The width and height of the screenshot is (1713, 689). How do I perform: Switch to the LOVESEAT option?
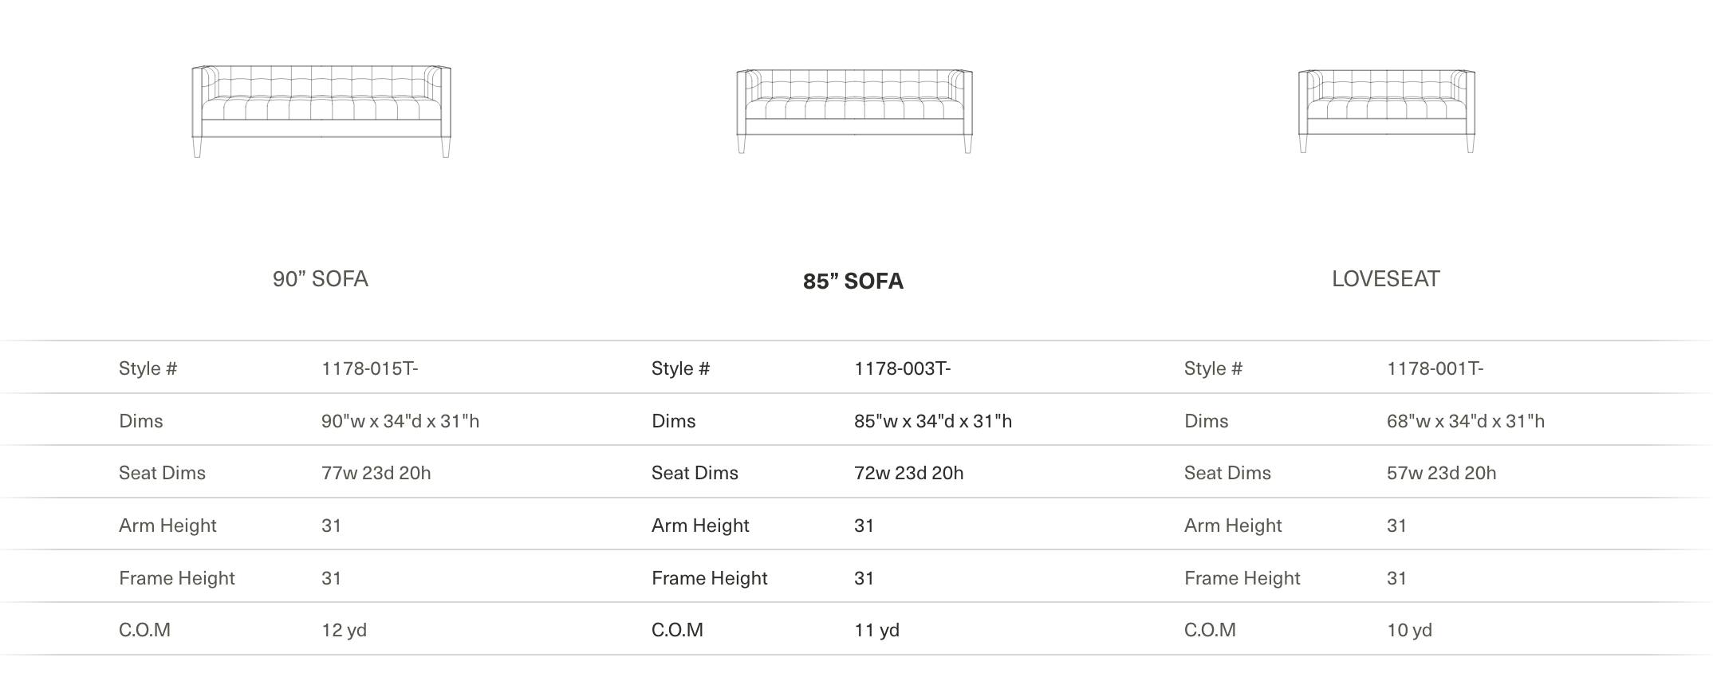pos(1386,279)
